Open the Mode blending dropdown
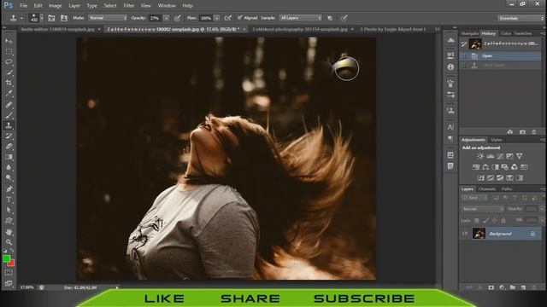 108,18
